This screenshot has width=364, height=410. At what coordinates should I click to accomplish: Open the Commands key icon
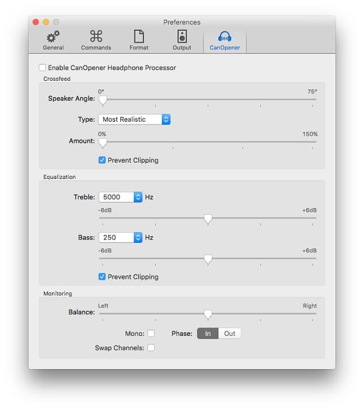point(96,37)
